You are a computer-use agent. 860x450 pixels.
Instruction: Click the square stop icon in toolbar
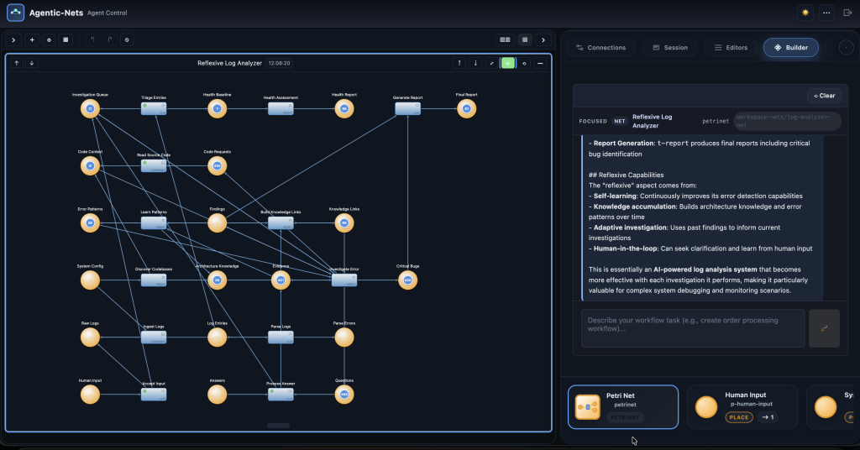pos(66,39)
